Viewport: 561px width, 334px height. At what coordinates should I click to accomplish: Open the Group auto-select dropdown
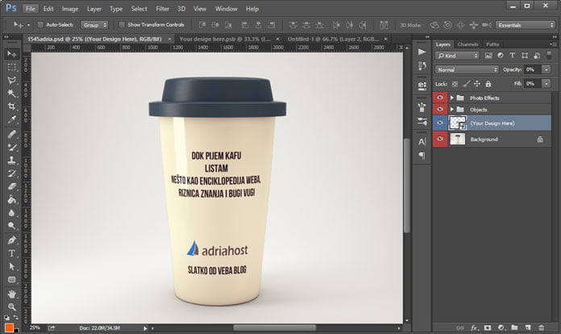94,25
